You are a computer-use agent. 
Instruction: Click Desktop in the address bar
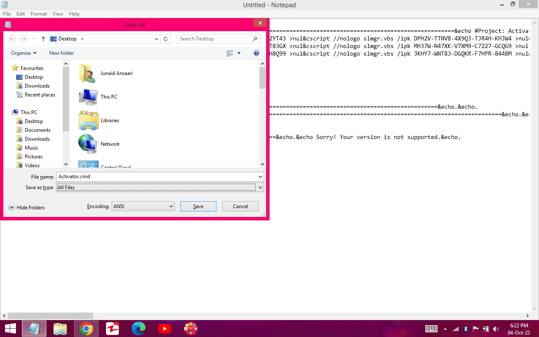[67, 39]
